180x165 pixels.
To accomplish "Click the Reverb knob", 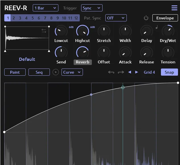I will [x=83, y=53].
